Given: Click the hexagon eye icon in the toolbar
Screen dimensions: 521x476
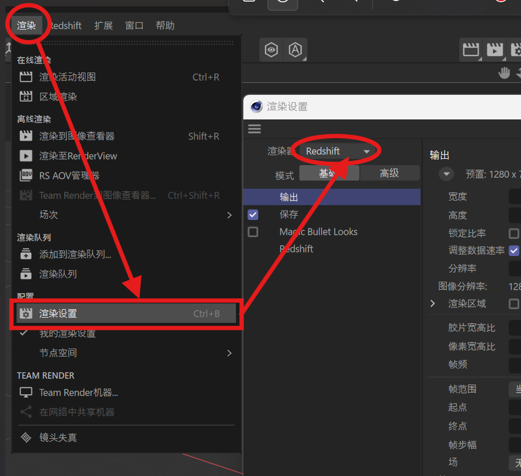Looking at the screenshot, I should [271, 50].
